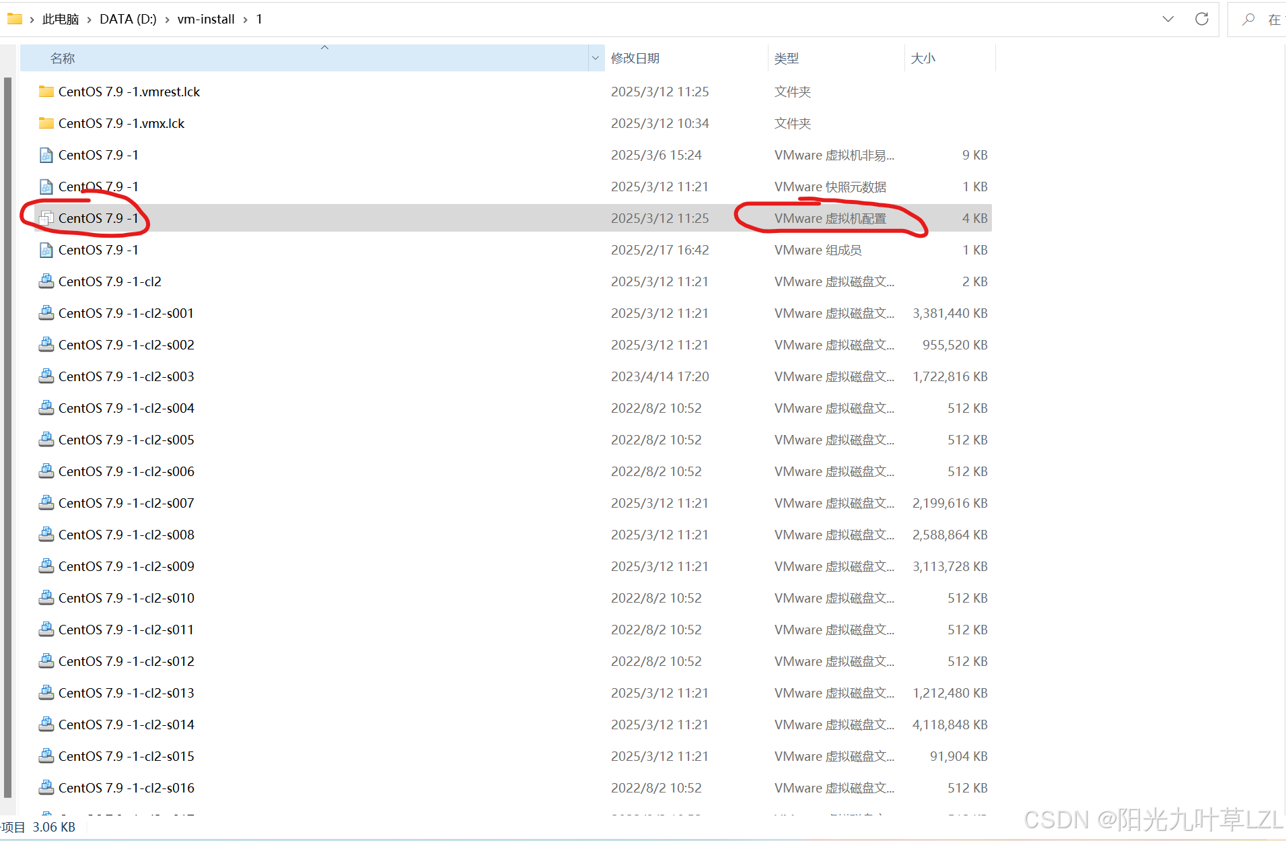Click the size 4,118,848 KB
Screen dimensions: 1286x841
pos(950,725)
